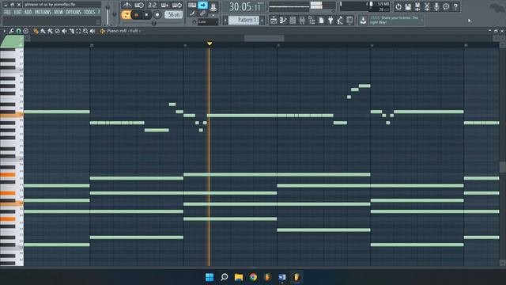Viewport: 506px width, 285px height.
Task: Toggle the 3.2 recording countdown
Action: tap(152, 6)
